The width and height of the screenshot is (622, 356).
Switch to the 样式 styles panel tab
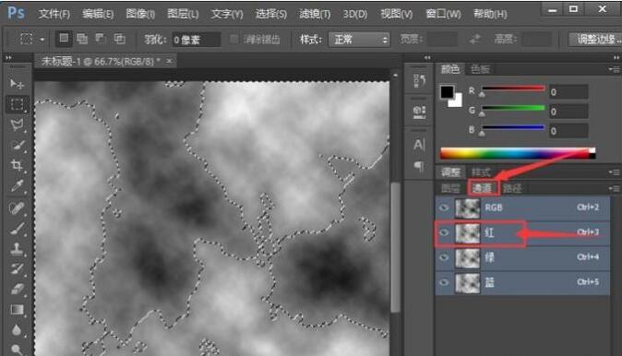point(481,172)
